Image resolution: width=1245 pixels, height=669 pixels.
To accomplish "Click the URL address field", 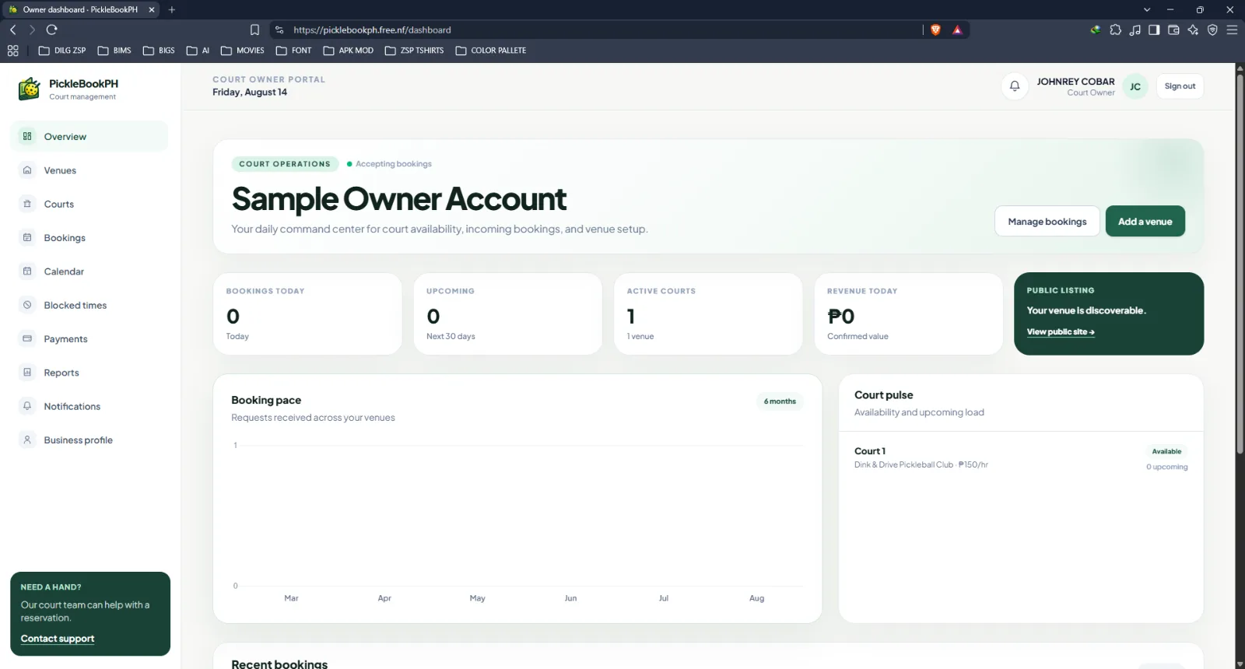I will (595, 30).
